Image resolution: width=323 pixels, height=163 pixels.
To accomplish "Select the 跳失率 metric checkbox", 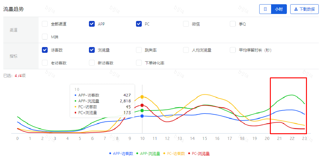I will tap(139, 50).
